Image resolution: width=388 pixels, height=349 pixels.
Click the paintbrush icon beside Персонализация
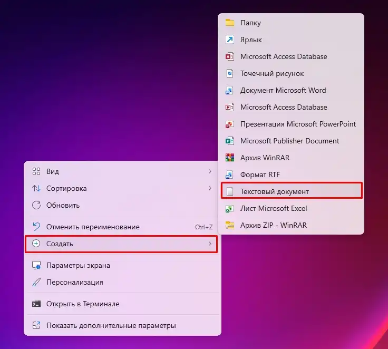[36, 282]
